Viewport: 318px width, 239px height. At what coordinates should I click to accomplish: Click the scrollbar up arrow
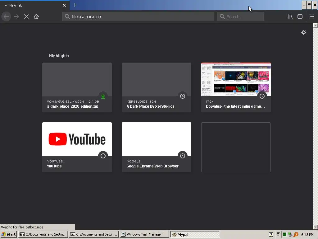[316, 26]
